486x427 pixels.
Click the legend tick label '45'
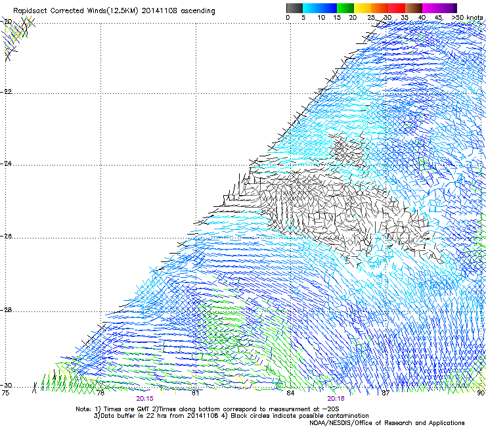point(438,18)
